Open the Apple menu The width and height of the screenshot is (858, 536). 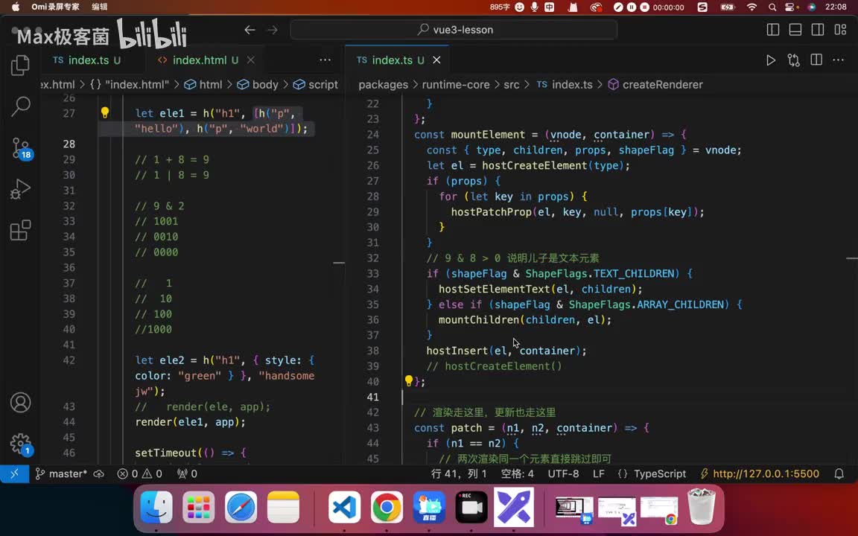pyautogui.click(x=16, y=7)
